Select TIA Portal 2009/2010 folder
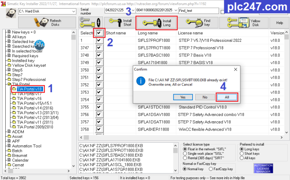This screenshot has height=180, width=290. 35,127
